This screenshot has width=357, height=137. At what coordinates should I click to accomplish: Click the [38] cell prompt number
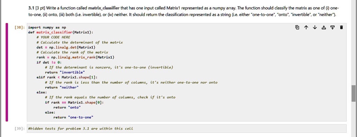tap(19, 27)
